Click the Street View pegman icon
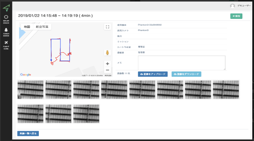 [x=107, y=53]
